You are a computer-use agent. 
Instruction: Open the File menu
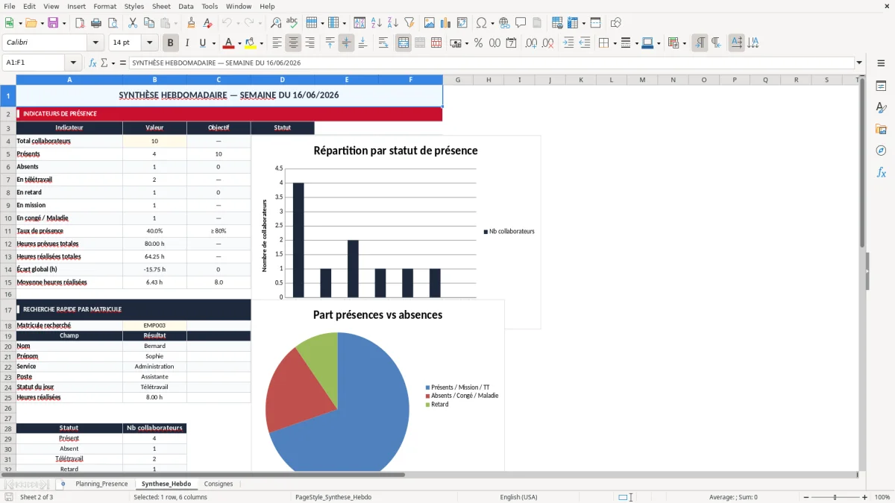[10, 6]
